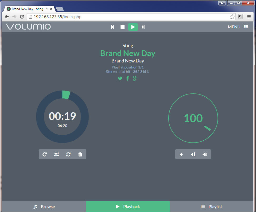Viewport: 256px width, 212px height.
Task: Share on Facebook icon
Action: coord(128,78)
